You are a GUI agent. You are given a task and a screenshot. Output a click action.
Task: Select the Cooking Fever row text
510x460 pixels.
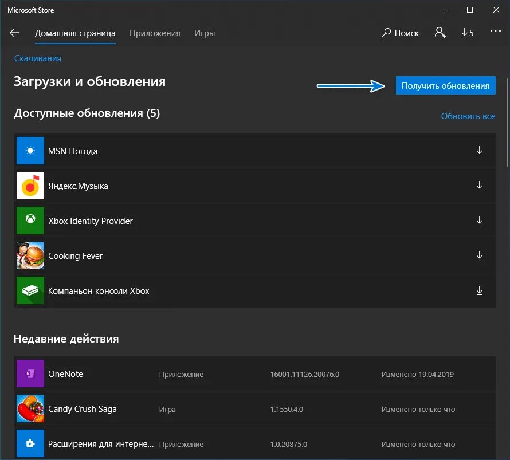[76, 256]
